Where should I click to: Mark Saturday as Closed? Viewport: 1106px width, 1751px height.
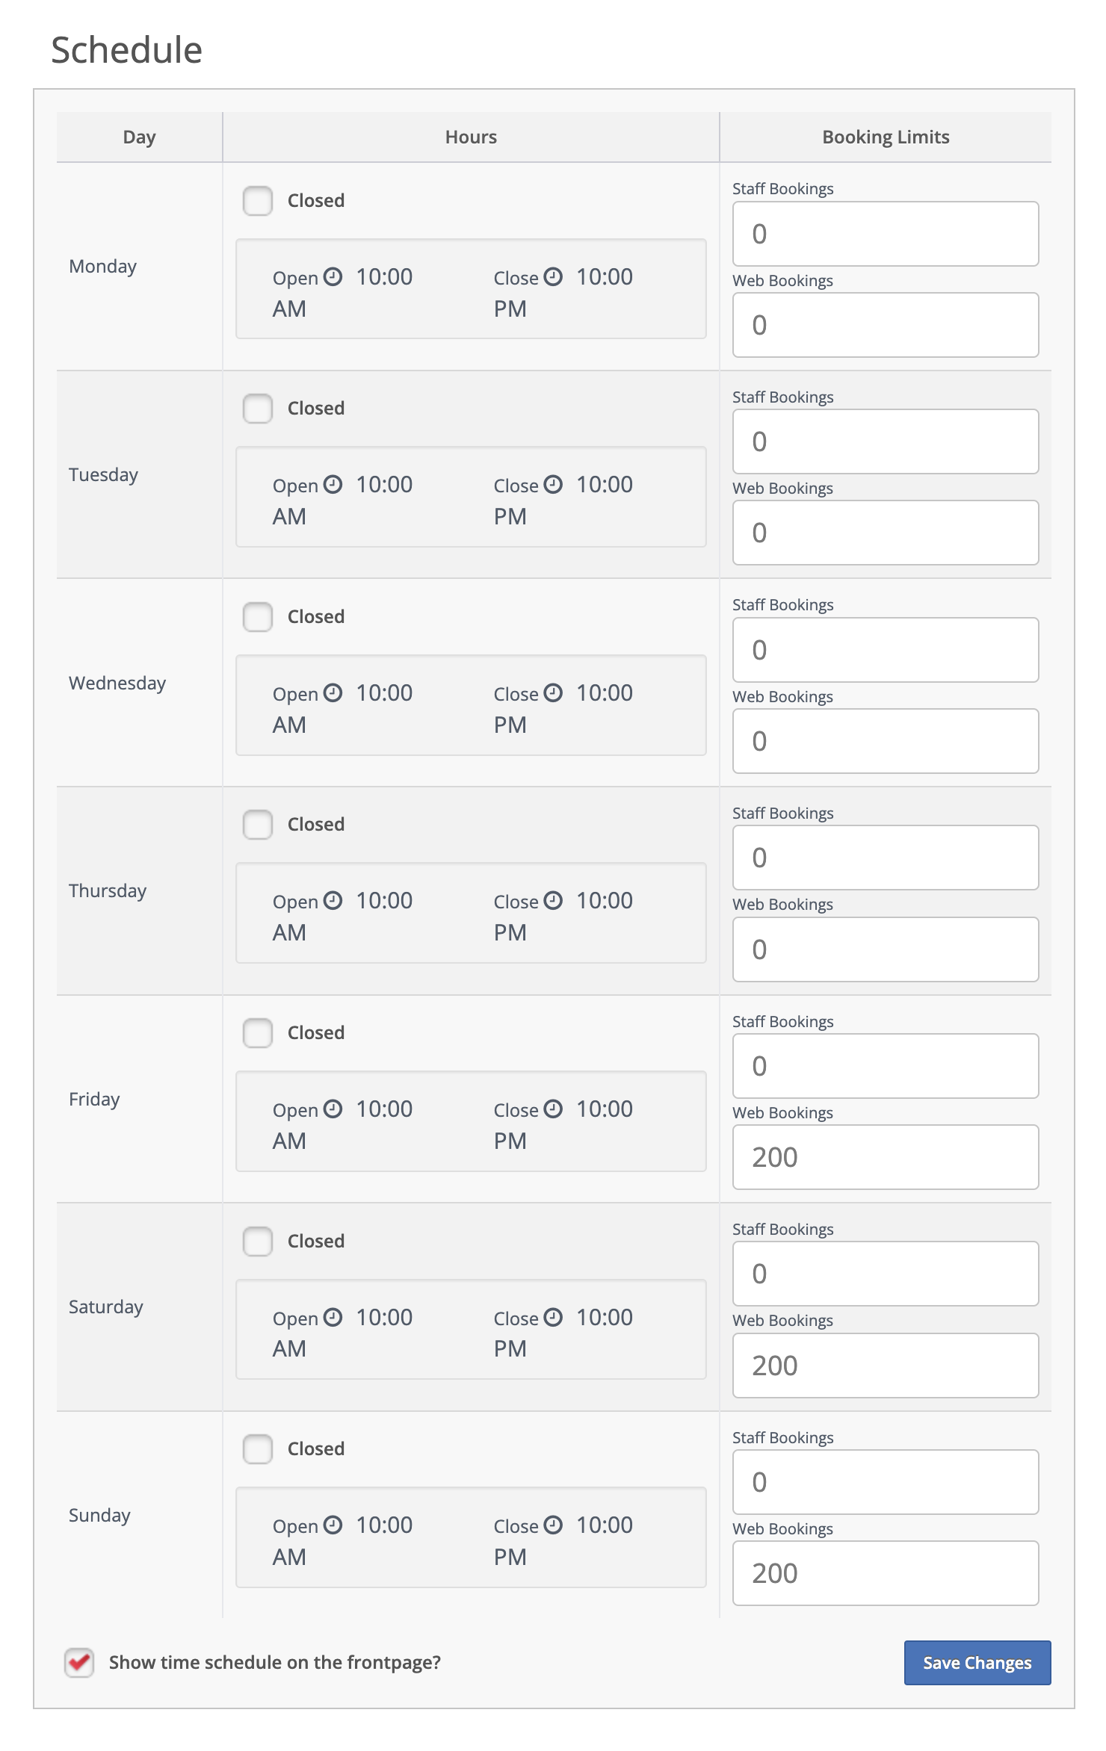click(x=258, y=1241)
